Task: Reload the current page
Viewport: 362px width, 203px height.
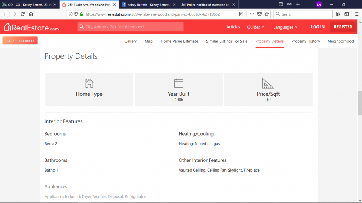Action: click(x=23, y=14)
